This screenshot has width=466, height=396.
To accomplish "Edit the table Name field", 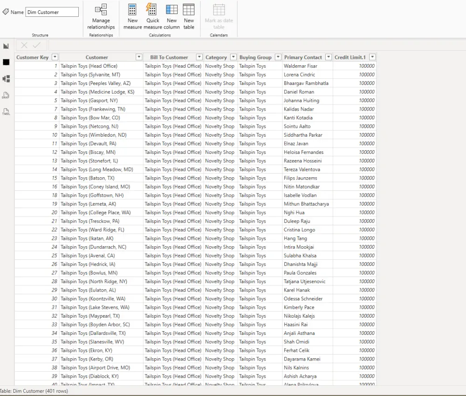I will pos(52,12).
